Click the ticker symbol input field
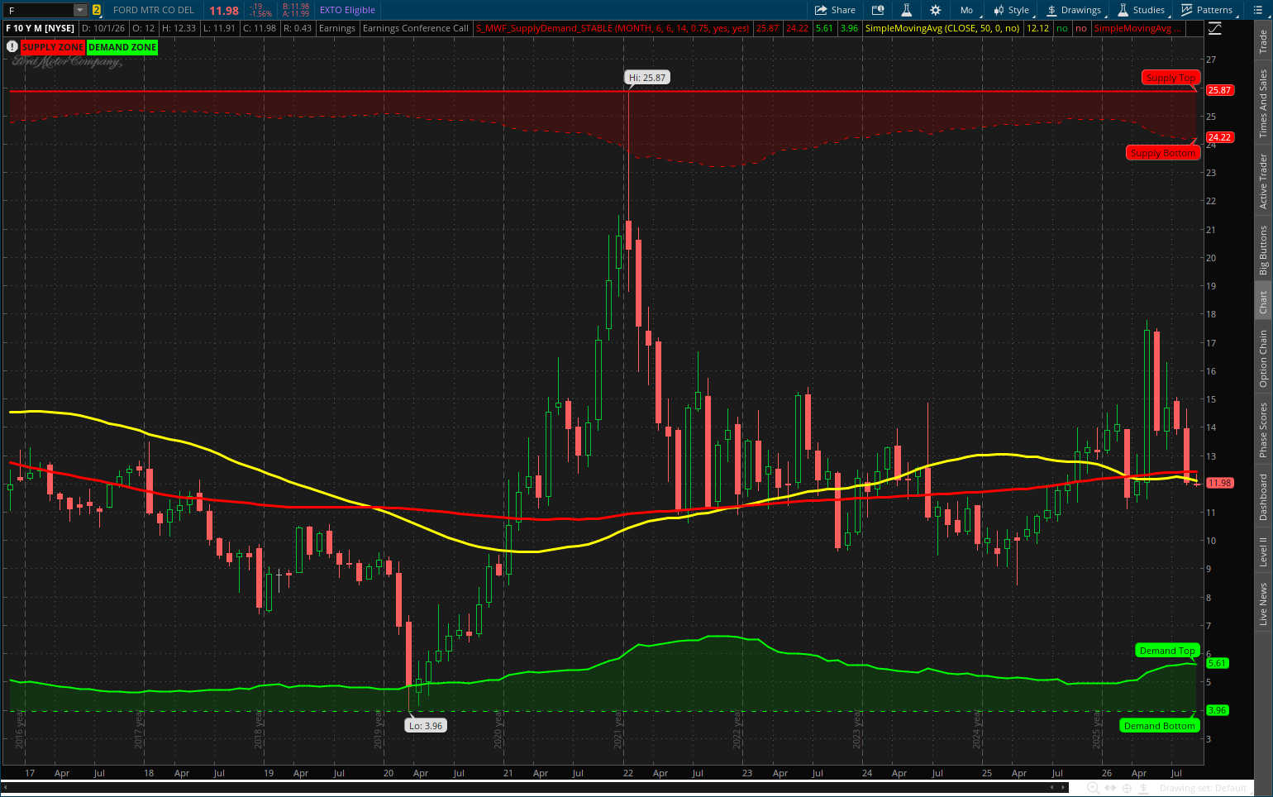 39,11
